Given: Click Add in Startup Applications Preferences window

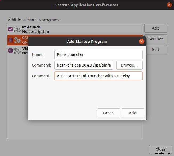Looking at the screenshot, I should 156,28.
